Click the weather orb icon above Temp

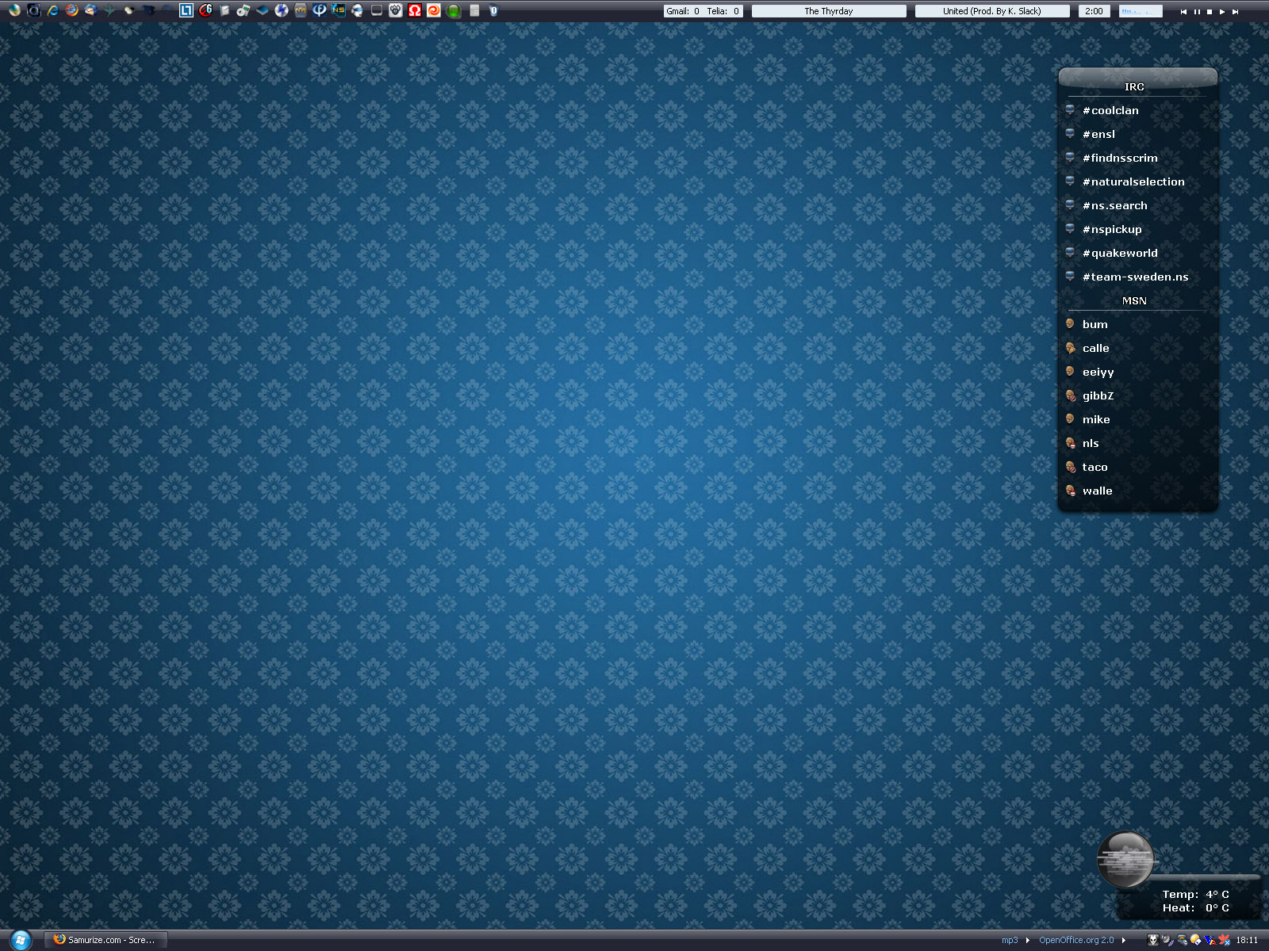coord(1125,859)
